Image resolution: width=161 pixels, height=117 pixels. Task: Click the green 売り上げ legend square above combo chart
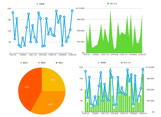click(122, 62)
